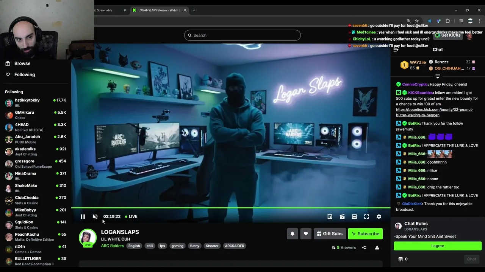Open the Chrome extensions puzzle icon
The height and width of the screenshot is (272, 485).
(448, 21)
